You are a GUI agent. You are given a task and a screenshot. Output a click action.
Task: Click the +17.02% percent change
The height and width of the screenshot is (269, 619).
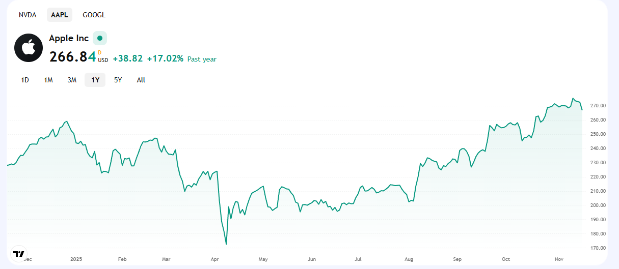tap(165, 58)
